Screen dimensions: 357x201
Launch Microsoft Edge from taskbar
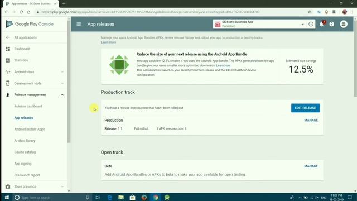tap(109, 197)
